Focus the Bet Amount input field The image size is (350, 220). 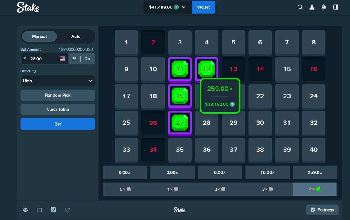[x=44, y=59]
